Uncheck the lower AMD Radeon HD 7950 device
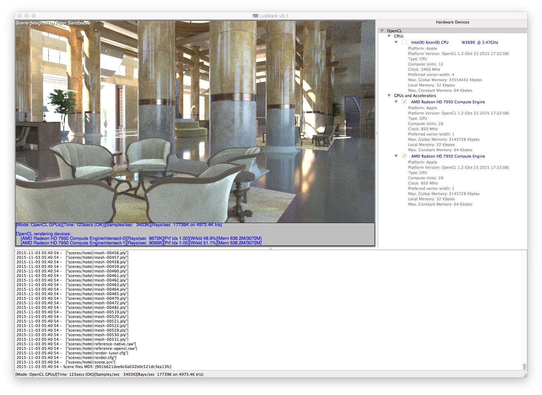This screenshot has height=395, width=542. [x=404, y=156]
